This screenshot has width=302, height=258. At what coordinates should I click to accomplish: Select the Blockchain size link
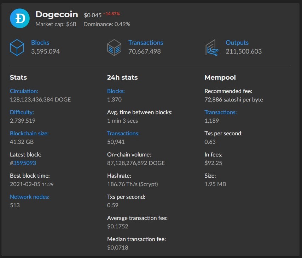tap(29, 134)
